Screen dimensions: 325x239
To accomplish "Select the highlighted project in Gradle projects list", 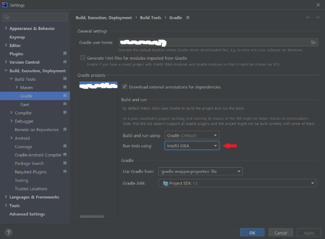I will tap(98, 85).
